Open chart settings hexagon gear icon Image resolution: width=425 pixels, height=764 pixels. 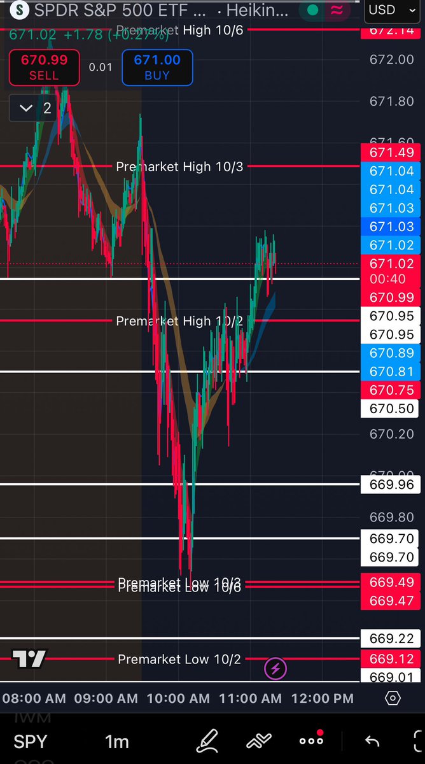click(x=393, y=698)
